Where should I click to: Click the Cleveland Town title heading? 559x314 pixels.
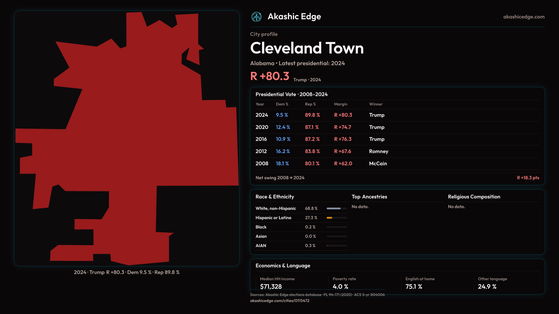(307, 48)
